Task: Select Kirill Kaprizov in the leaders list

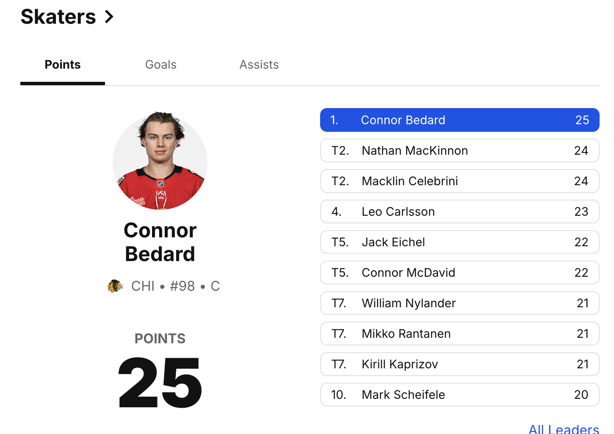Action: click(459, 364)
